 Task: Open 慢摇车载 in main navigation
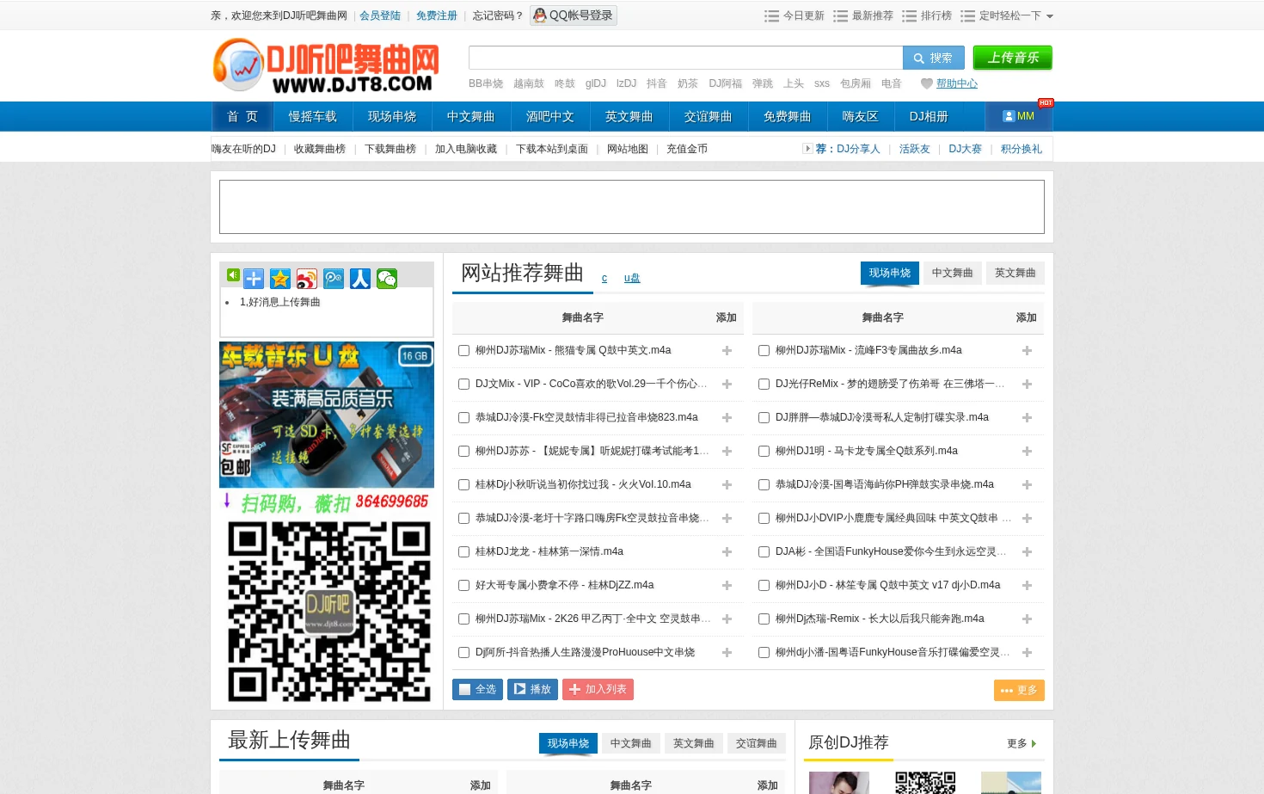312,116
